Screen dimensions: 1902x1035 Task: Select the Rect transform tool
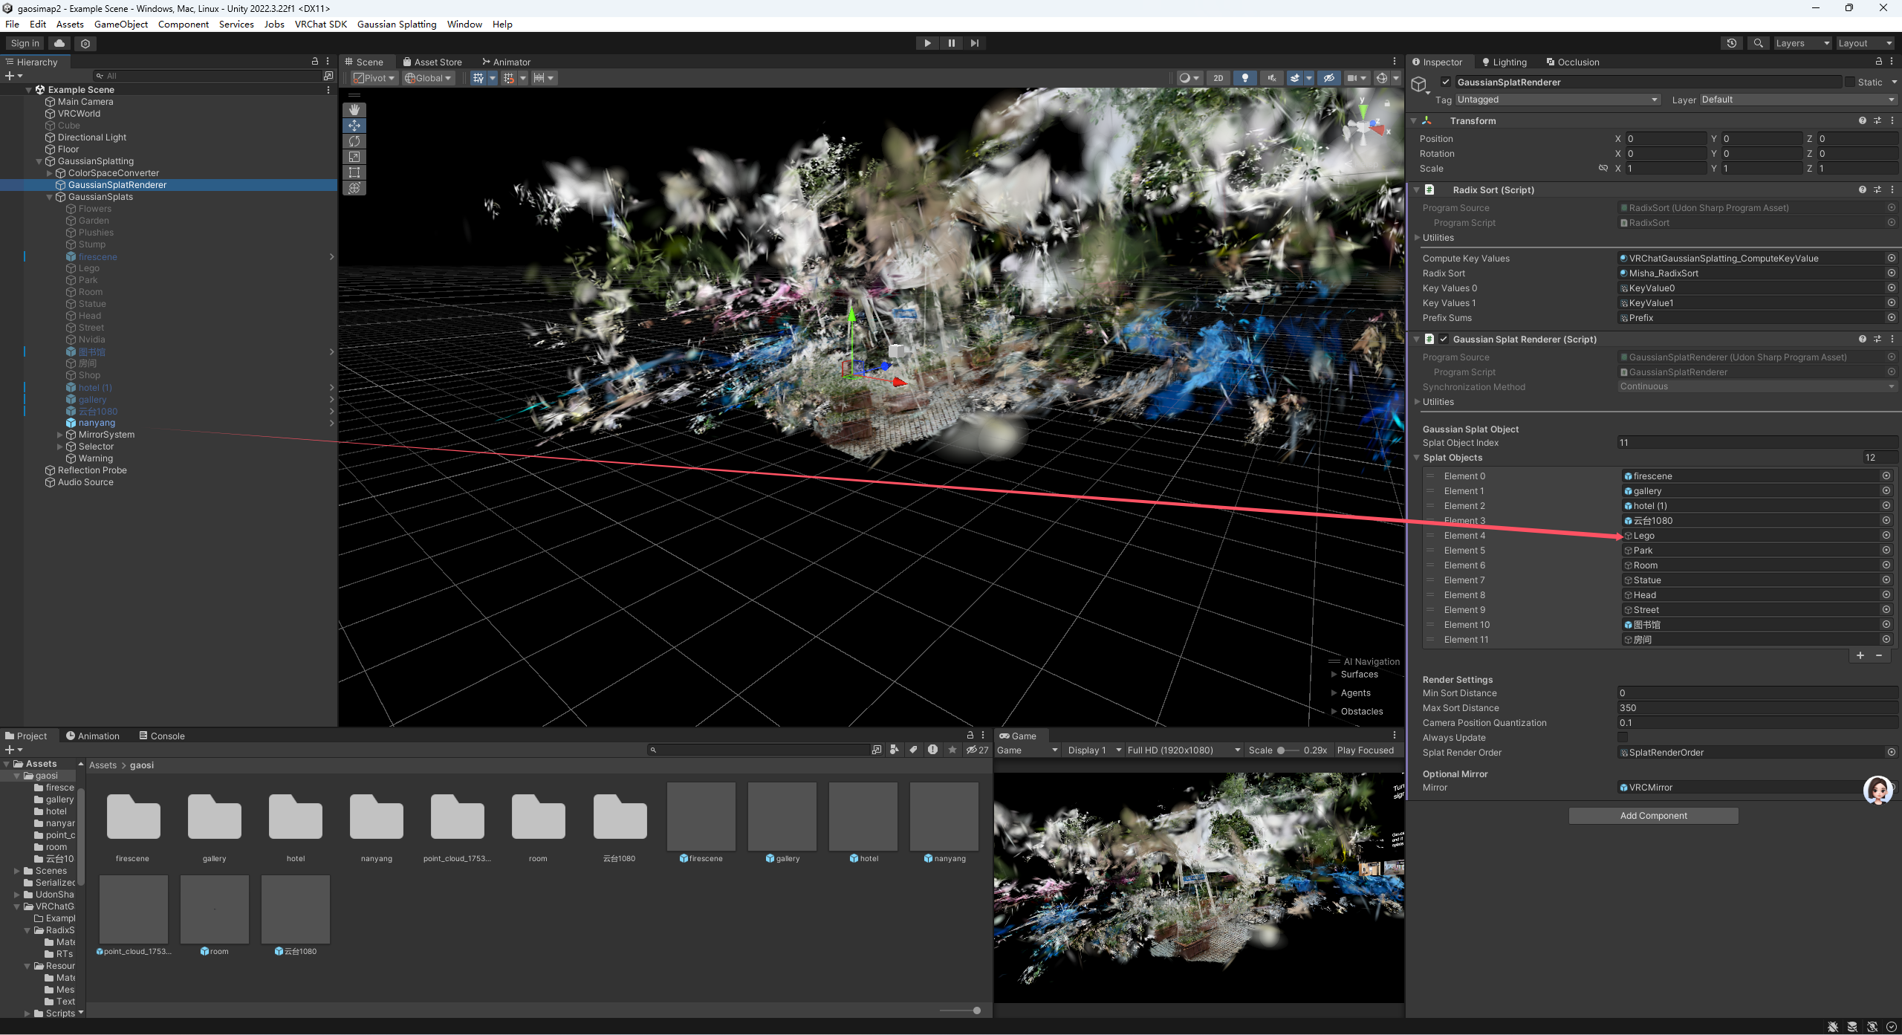click(x=354, y=172)
